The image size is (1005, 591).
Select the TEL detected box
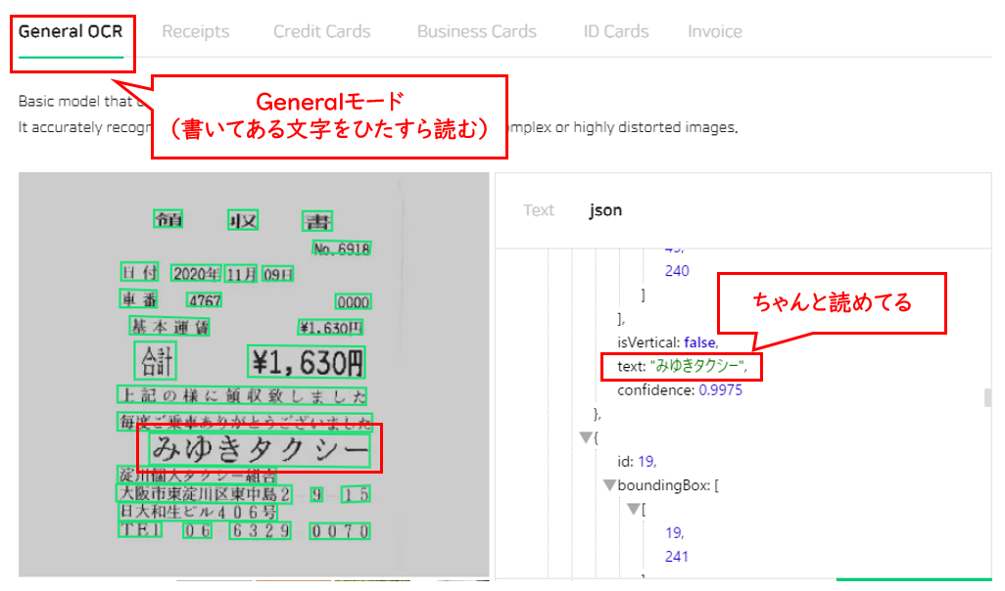[x=140, y=530]
